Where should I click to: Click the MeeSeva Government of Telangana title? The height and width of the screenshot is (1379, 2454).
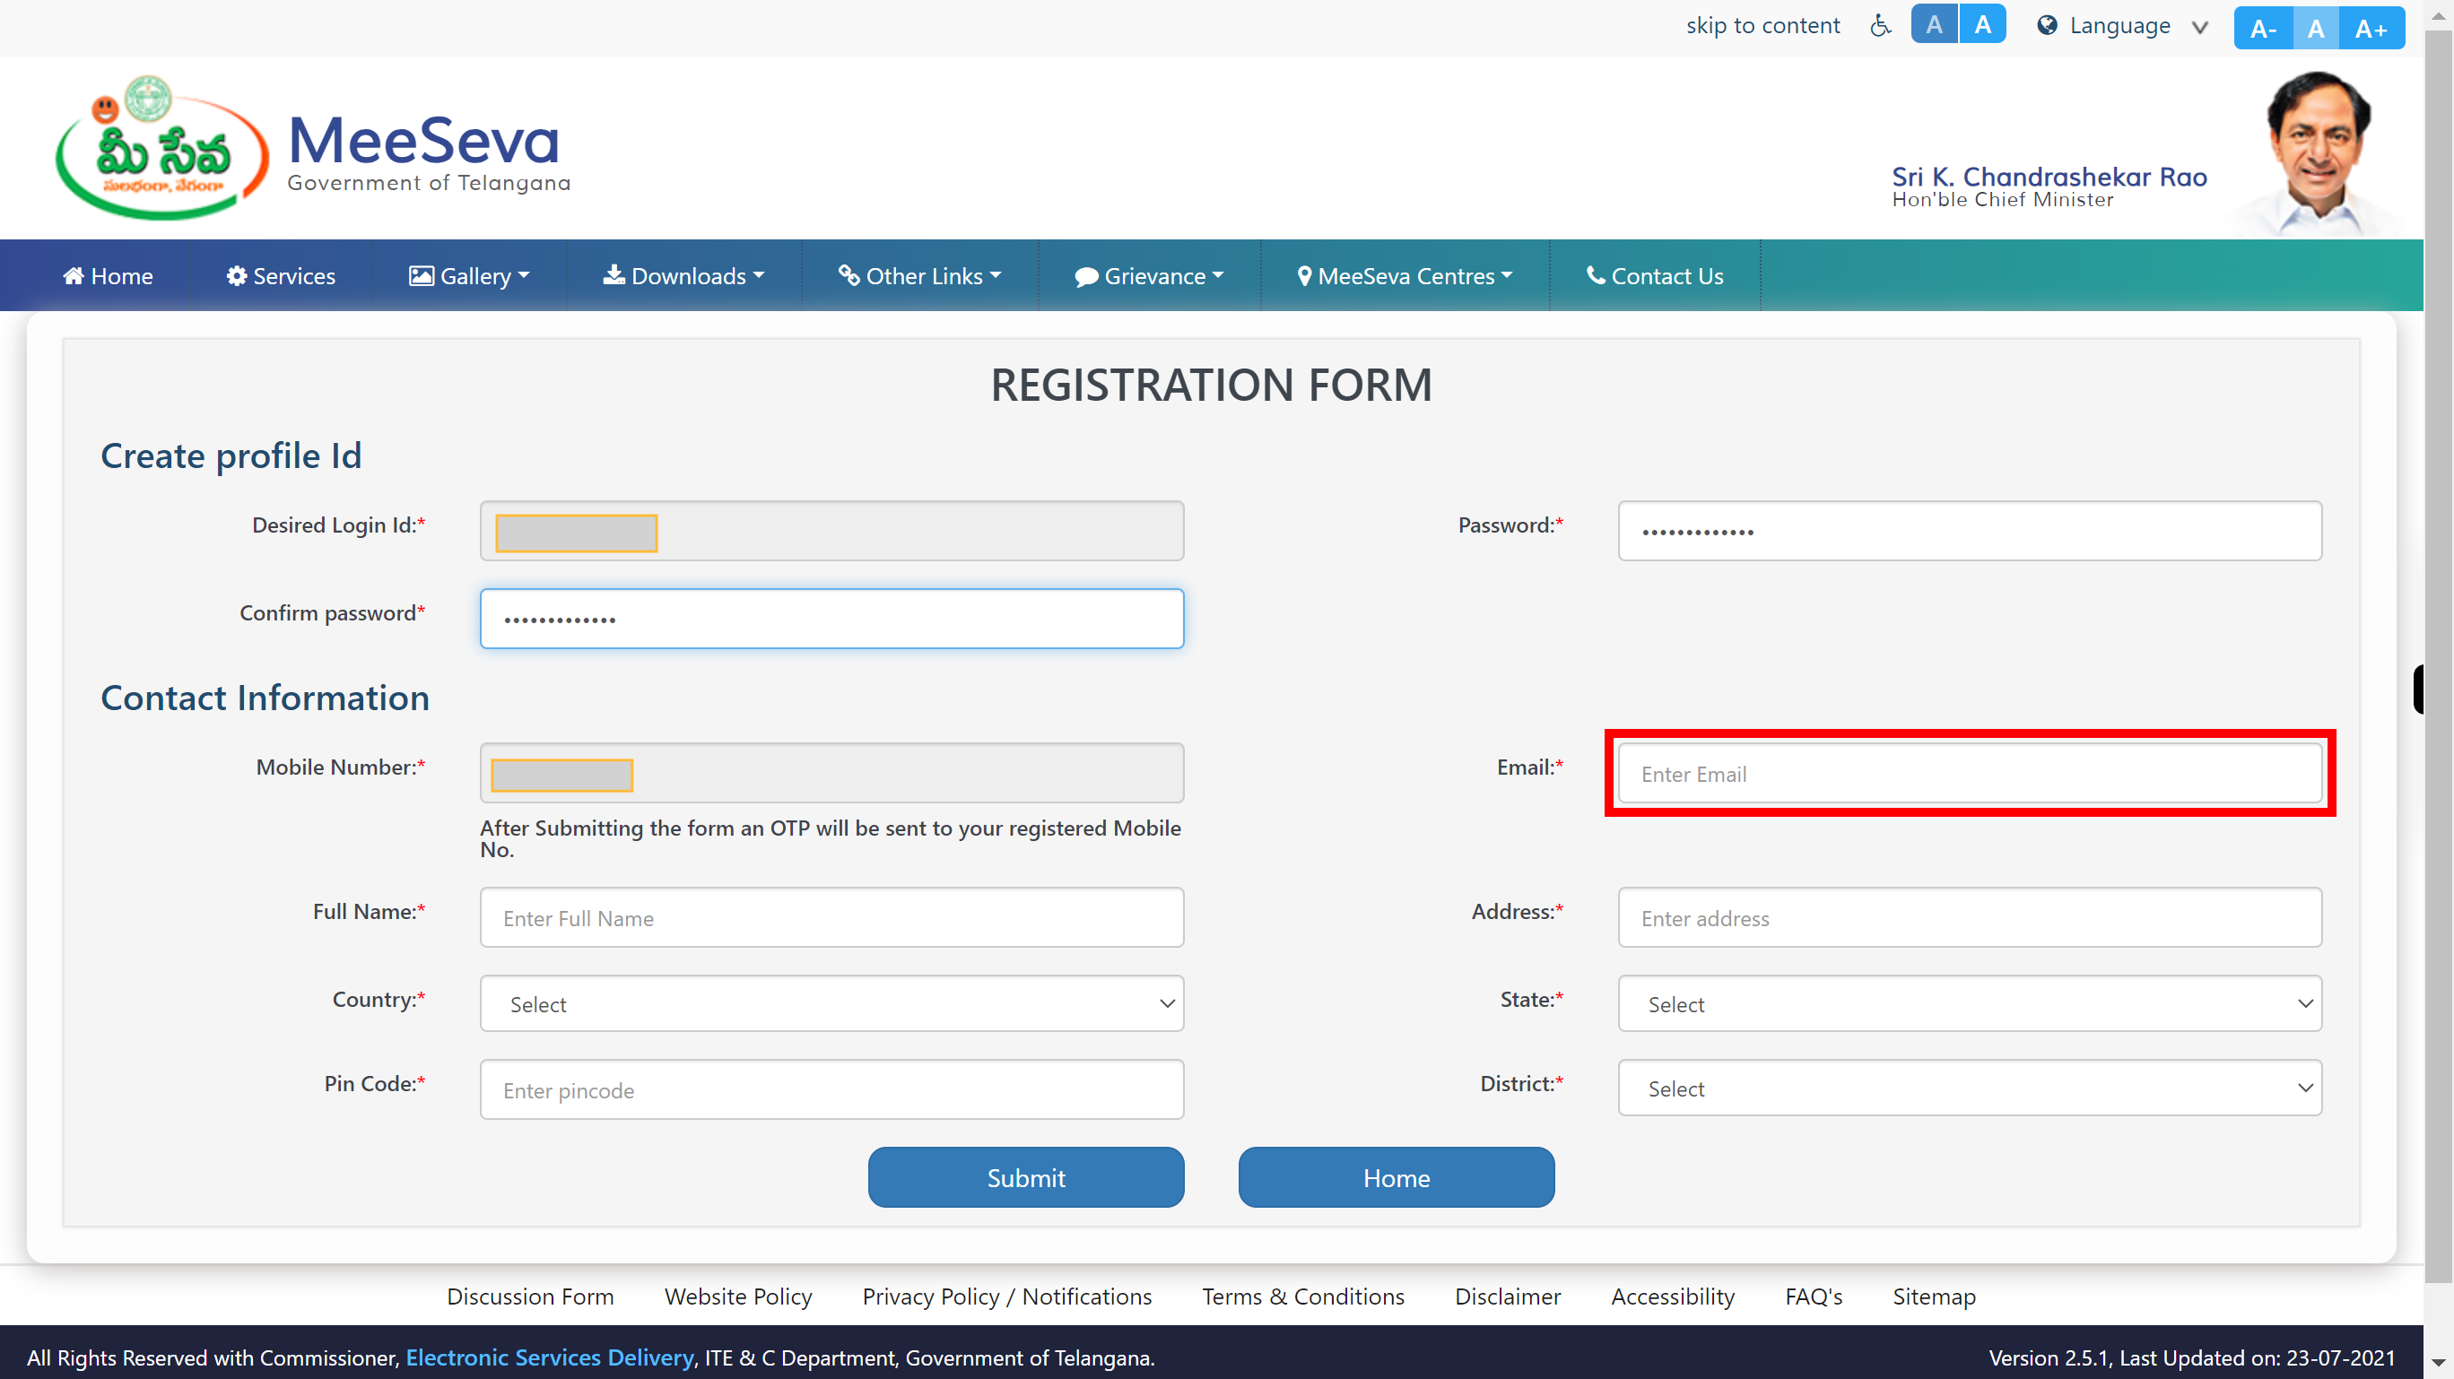pos(428,152)
